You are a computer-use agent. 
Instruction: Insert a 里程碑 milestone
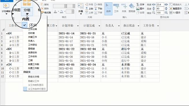pyautogui.click(x=132, y=8)
